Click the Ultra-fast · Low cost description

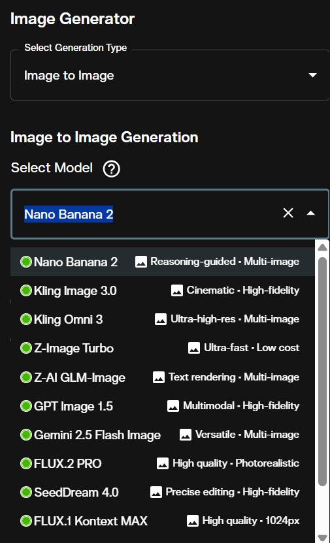[x=252, y=348]
